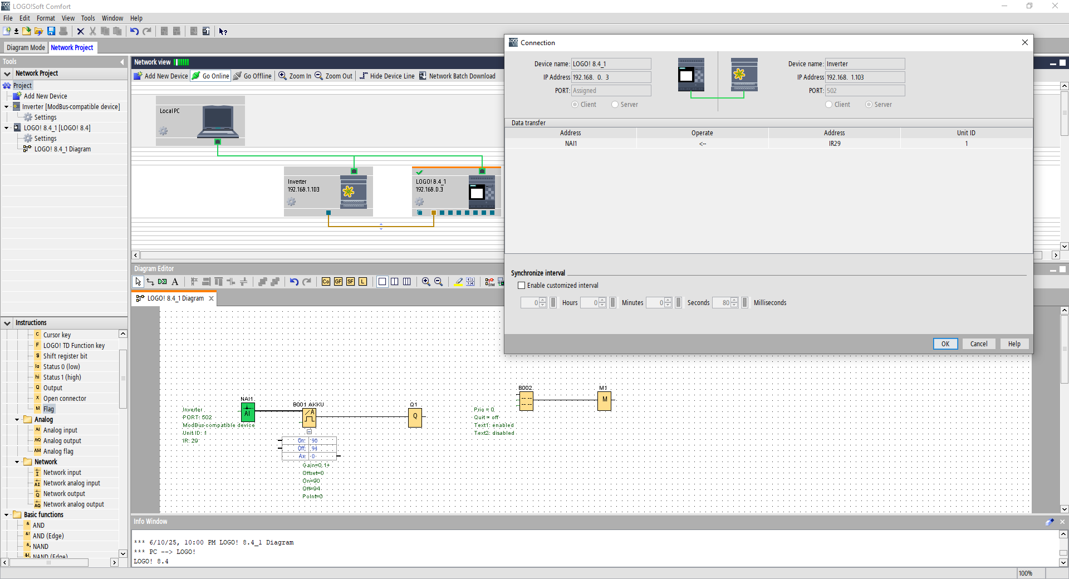
Task: Collapse the Inverter tree node
Action: [x=7, y=107]
